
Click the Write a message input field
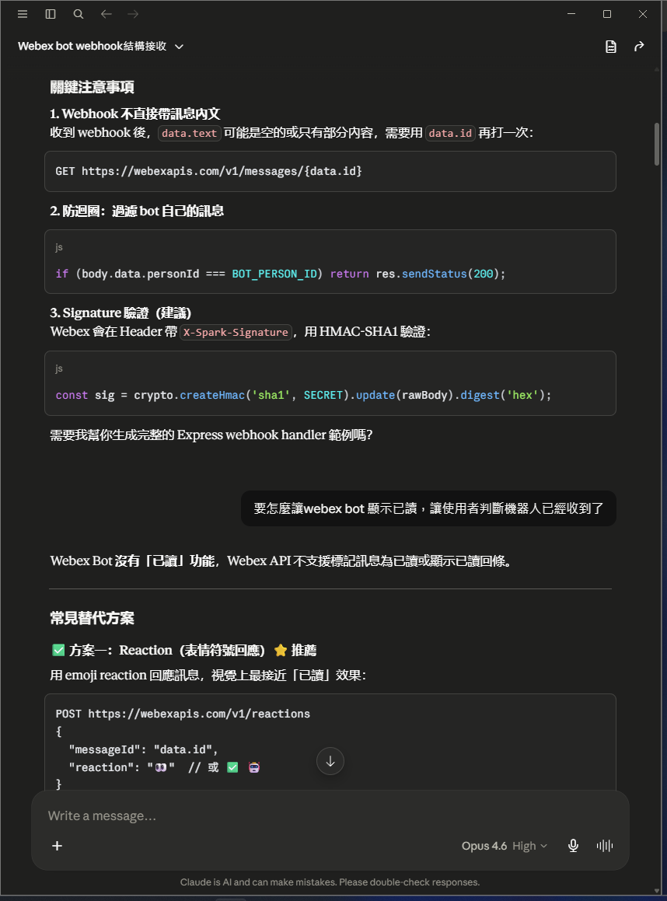330,816
